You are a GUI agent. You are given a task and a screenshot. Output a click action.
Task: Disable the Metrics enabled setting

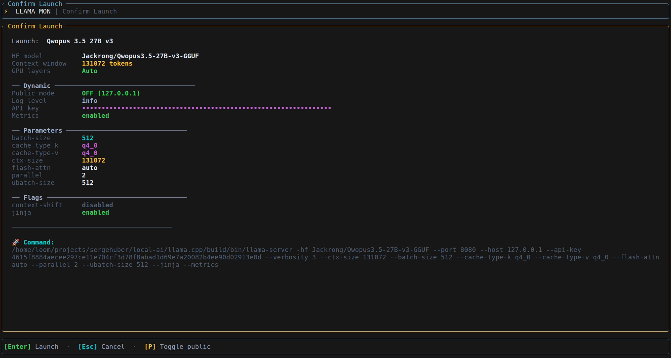95,115
